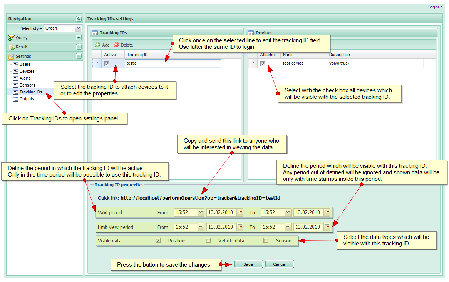449x282 pixels.
Task: Open calendar for Limit view From date
Action: pos(240,227)
